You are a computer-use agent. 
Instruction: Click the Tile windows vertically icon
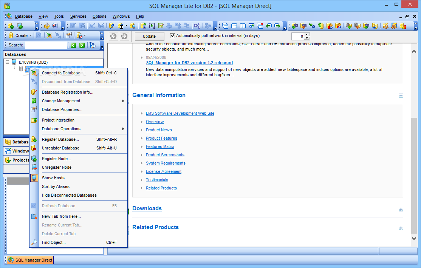click(243, 26)
